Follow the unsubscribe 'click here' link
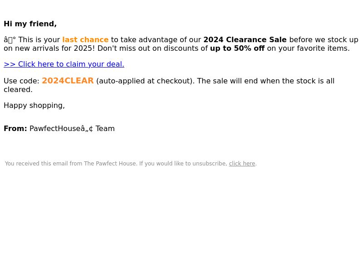The height and width of the screenshot is (272, 363). 242,164
